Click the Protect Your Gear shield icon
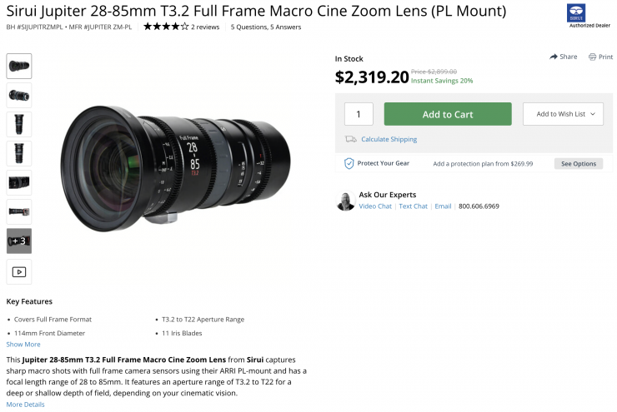Screen dimensions: 617x412 [x=349, y=163]
